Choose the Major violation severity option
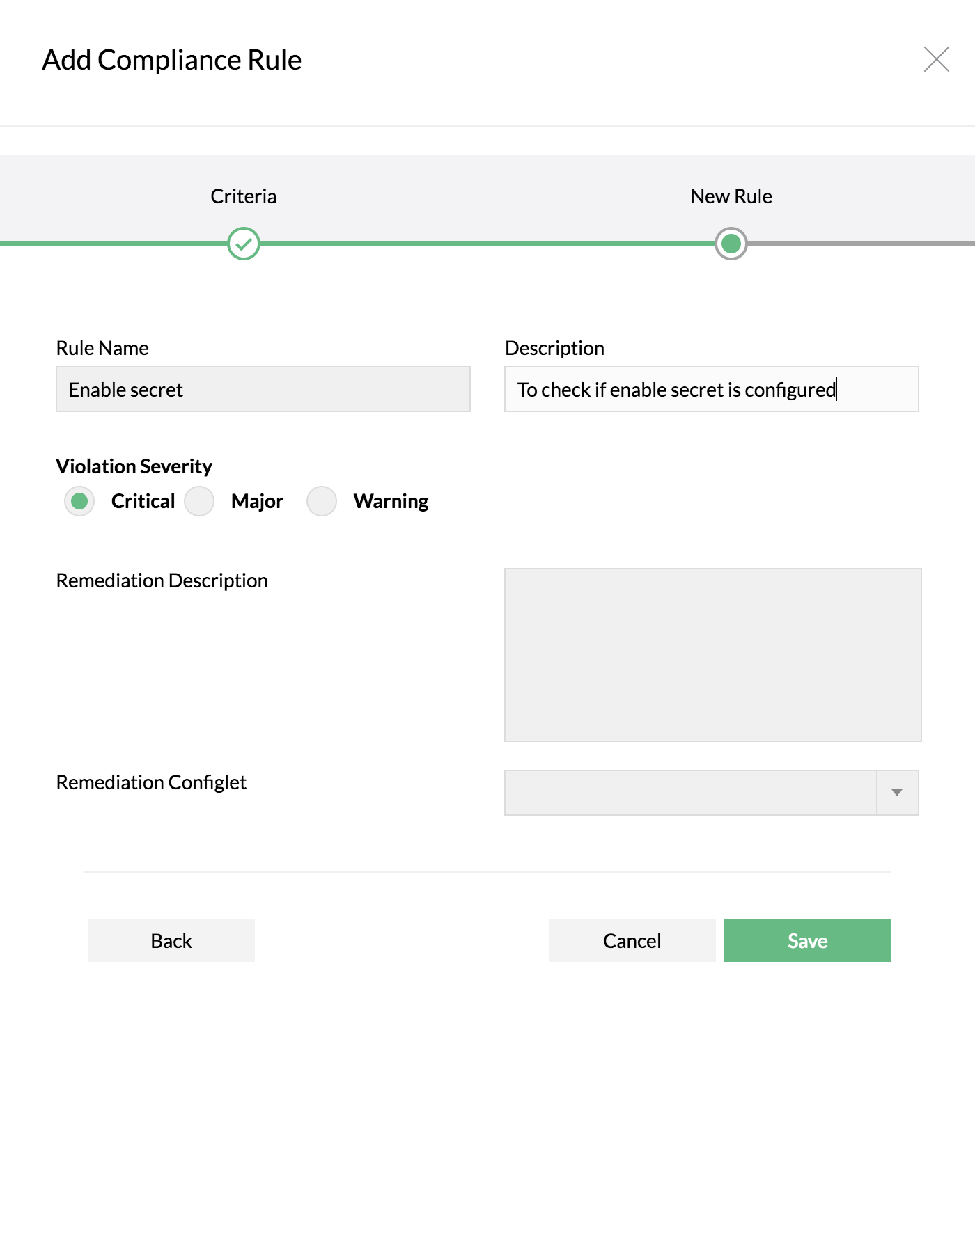The width and height of the screenshot is (975, 1257). pyautogui.click(x=199, y=501)
